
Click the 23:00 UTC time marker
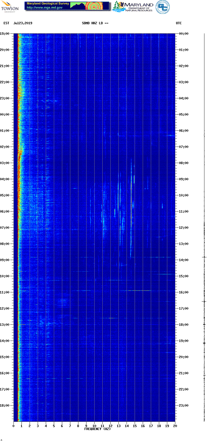point(184,406)
